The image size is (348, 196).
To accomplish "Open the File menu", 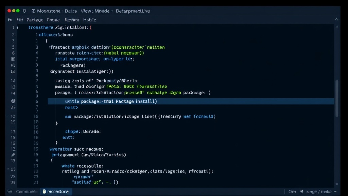I will [x=20, y=20].
